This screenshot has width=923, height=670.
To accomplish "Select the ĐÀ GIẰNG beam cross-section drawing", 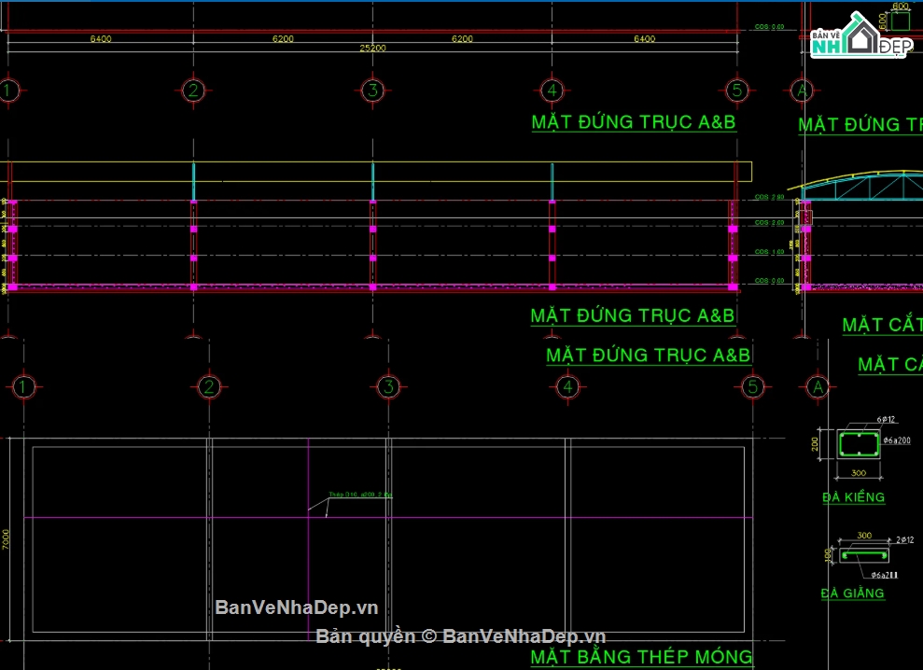I will (x=862, y=555).
